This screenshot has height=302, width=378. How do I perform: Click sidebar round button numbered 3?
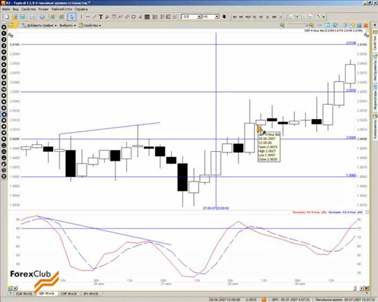4,46
